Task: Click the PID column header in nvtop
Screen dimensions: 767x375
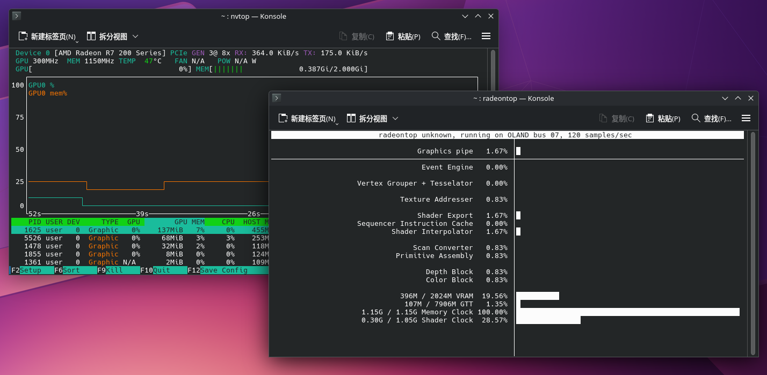Action: click(35, 222)
